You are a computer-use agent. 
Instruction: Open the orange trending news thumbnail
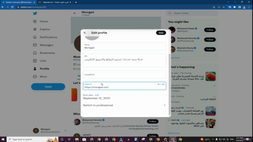211,76
